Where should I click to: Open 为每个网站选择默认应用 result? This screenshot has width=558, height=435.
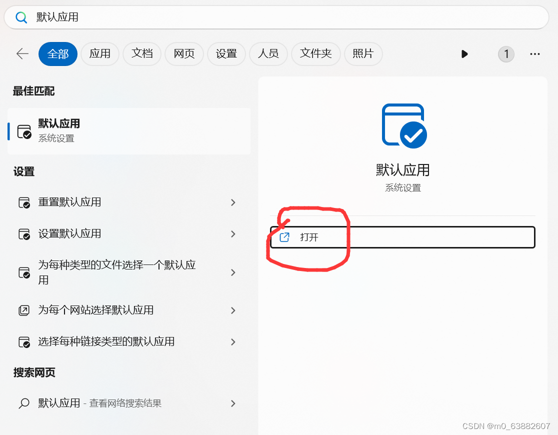pyautogui.click(x=129, y=310)
